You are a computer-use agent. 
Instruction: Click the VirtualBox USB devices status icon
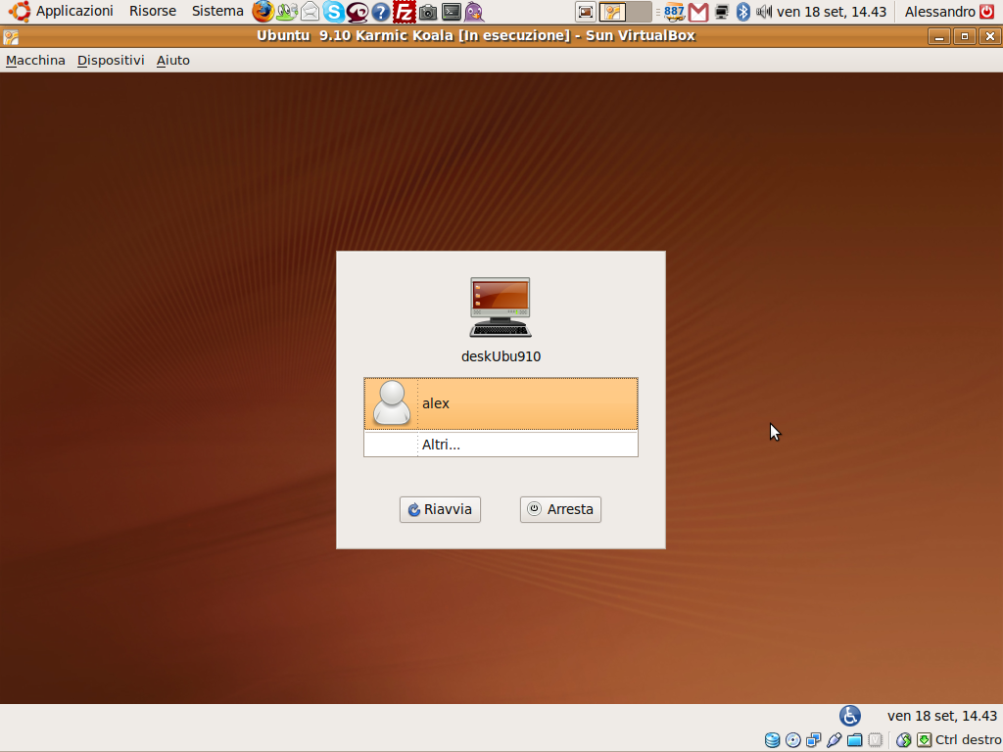(x=835, y=740)
